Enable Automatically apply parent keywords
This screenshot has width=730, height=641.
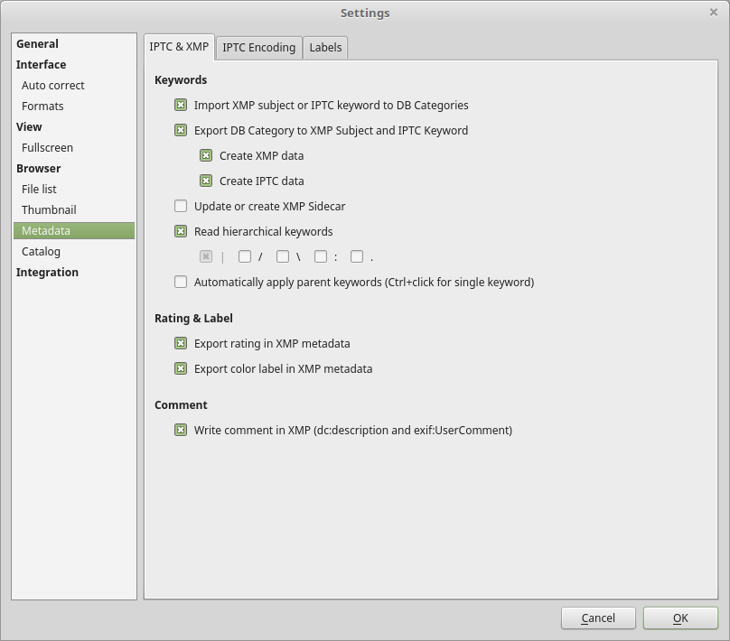pos(181,283)
